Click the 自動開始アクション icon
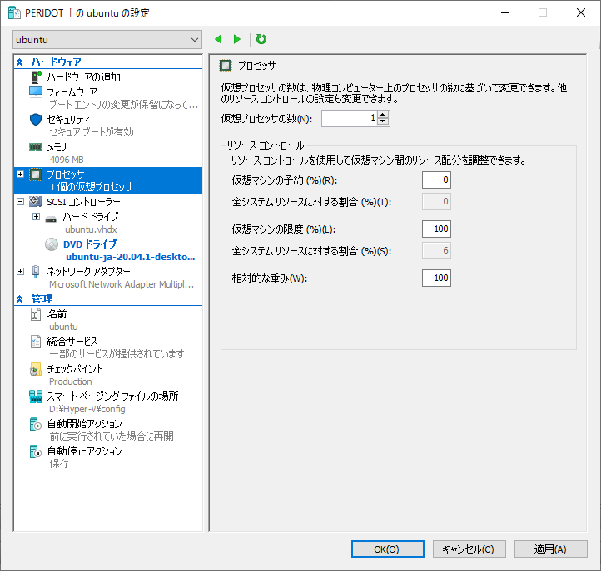The image size is (601, 571). tap(36, 424)
